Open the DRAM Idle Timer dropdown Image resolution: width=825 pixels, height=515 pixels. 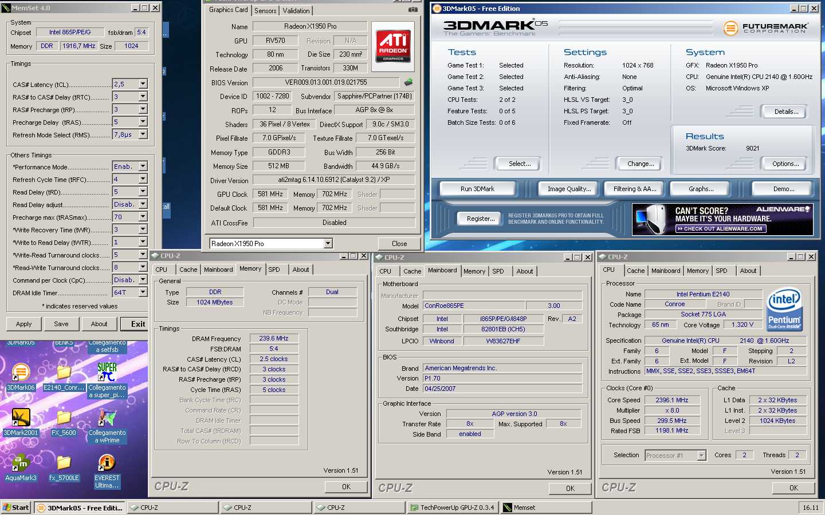(x=143, y=292)
